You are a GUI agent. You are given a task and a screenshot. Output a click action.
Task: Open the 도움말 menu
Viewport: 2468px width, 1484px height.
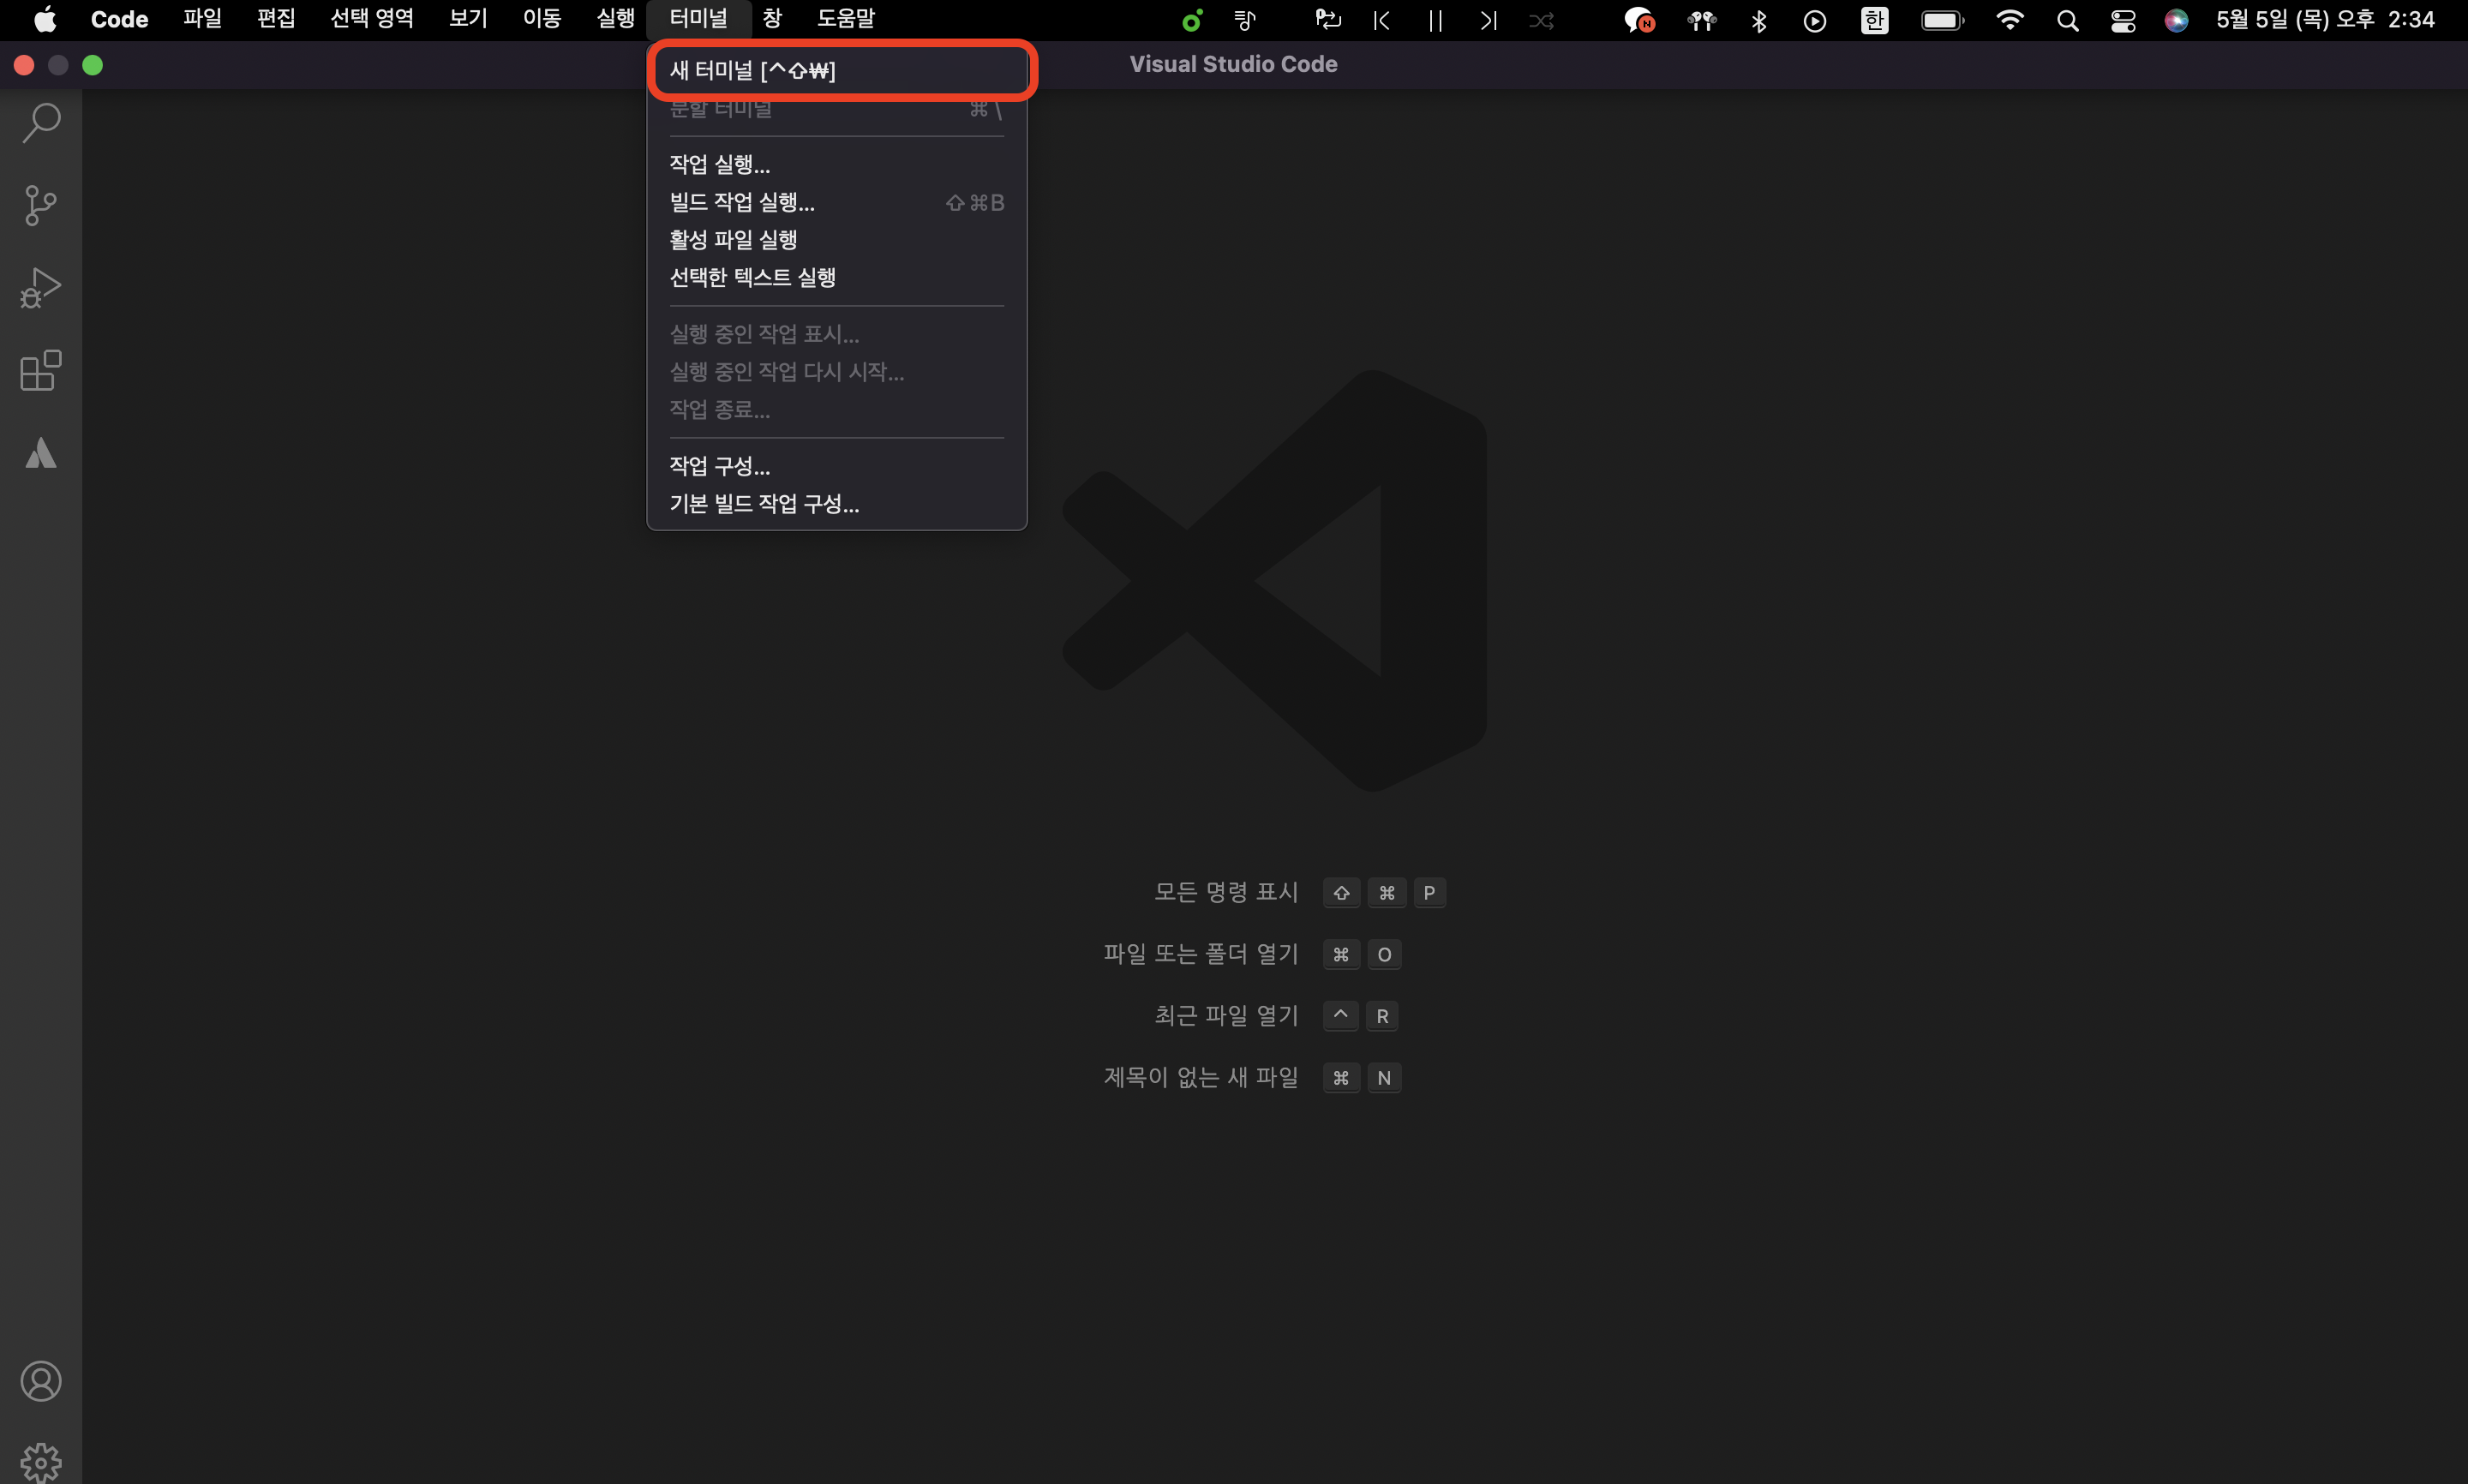pyautogui.click(x=845, y=19)
